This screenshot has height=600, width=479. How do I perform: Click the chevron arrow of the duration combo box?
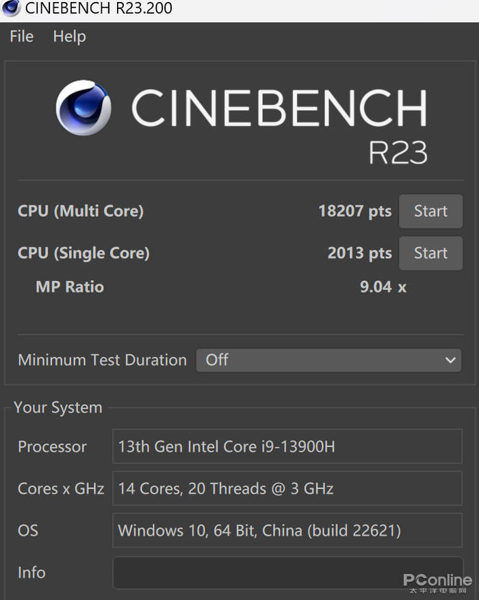[450, 360]
